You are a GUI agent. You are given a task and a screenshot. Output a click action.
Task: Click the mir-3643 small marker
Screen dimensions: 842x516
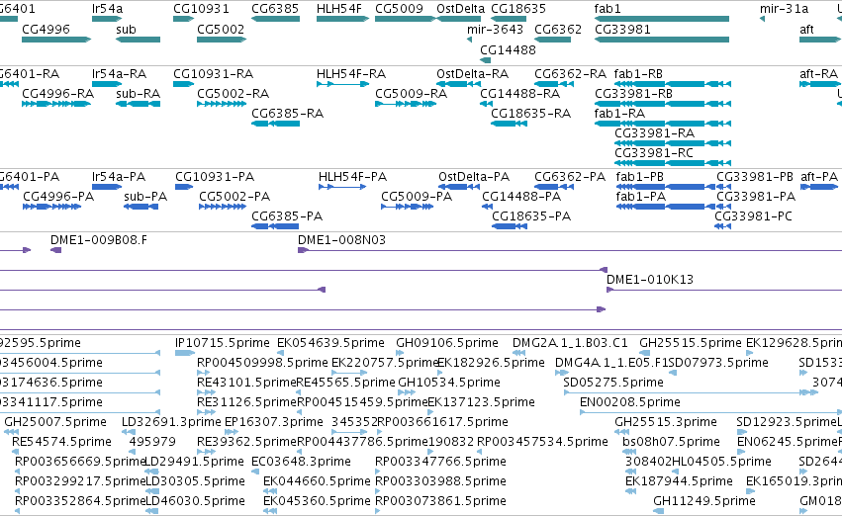click(469, 40)
